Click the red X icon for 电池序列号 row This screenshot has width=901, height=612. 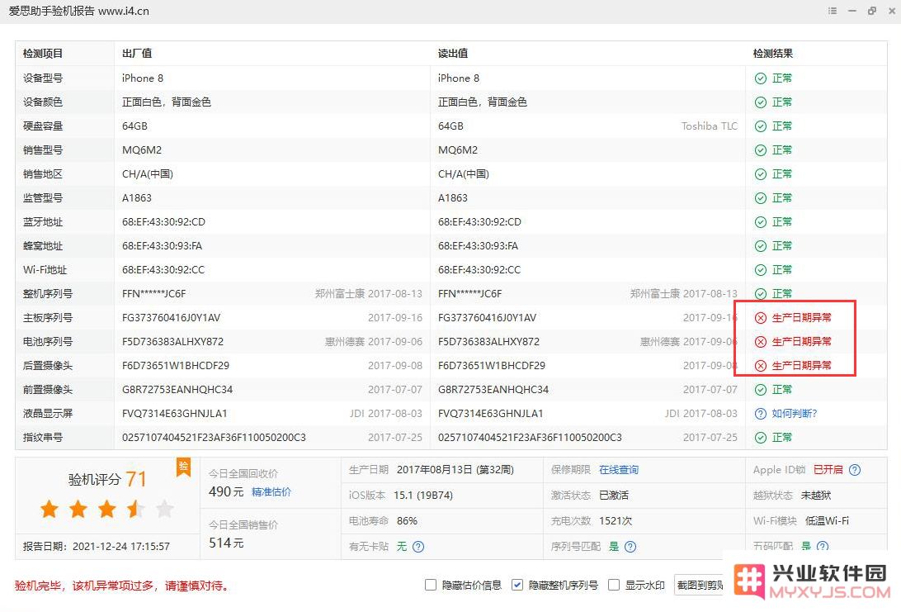(x=760, y=342)
